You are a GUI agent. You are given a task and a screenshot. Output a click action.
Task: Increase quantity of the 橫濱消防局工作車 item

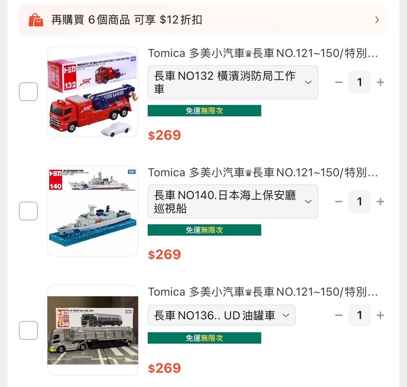click(380, 82)
